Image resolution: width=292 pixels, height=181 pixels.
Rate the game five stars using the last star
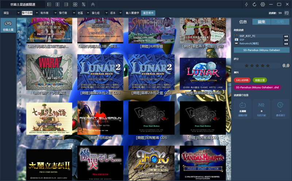tap(268, 66)
